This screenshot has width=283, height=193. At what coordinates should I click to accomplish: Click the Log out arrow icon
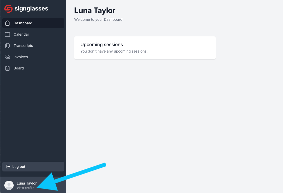(8, 167)
